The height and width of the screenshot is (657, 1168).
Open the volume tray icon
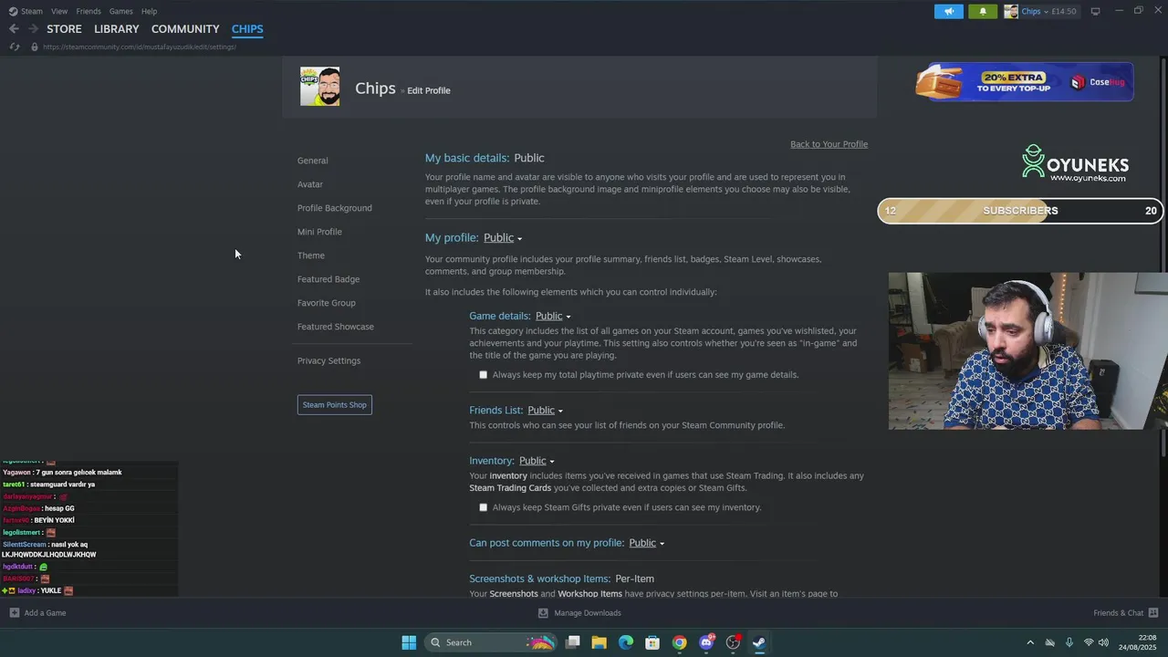tap(1103, 642)
